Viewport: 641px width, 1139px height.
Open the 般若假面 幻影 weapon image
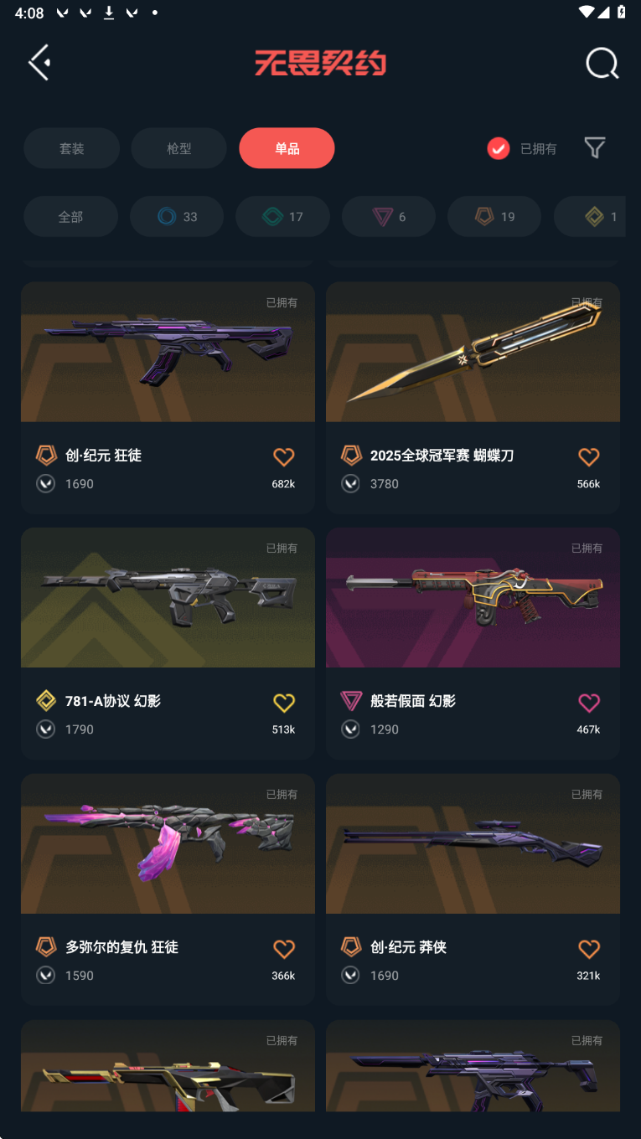473,598
